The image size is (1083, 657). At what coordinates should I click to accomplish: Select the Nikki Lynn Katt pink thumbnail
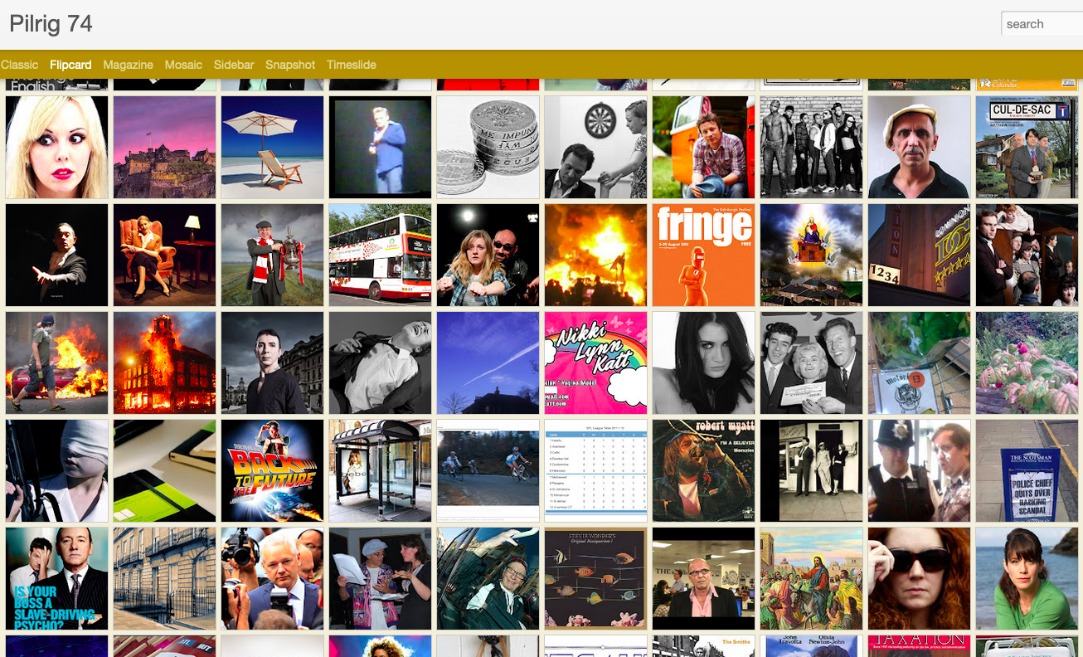coord(596,363)
